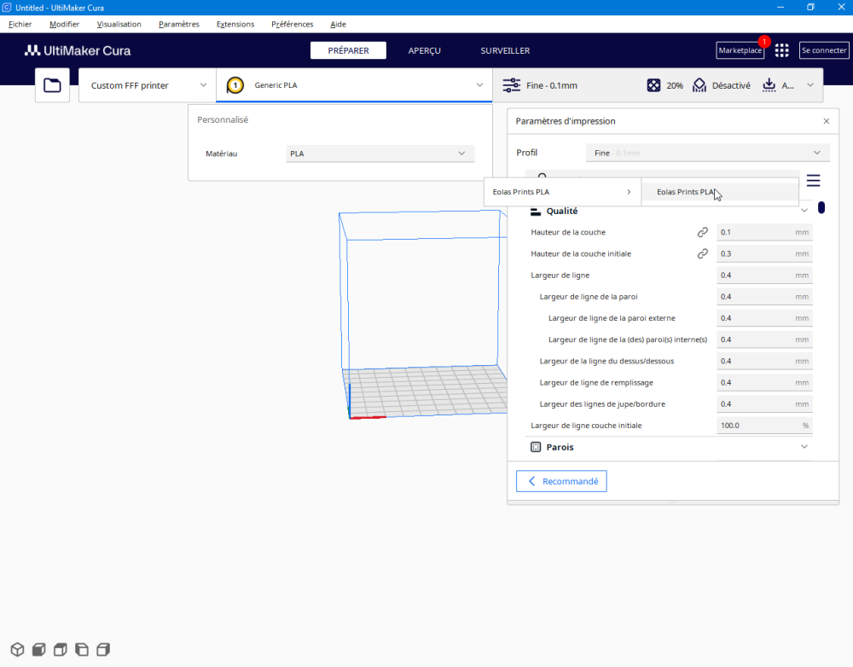The width and height of the screenshot is (853, 667).
Task: Open the Profil Fine dropdown
Action: (708, 153)
